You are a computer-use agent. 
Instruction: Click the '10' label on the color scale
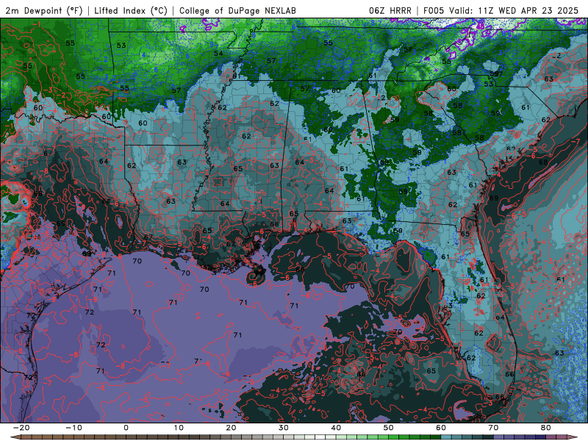tap(179, 428)
